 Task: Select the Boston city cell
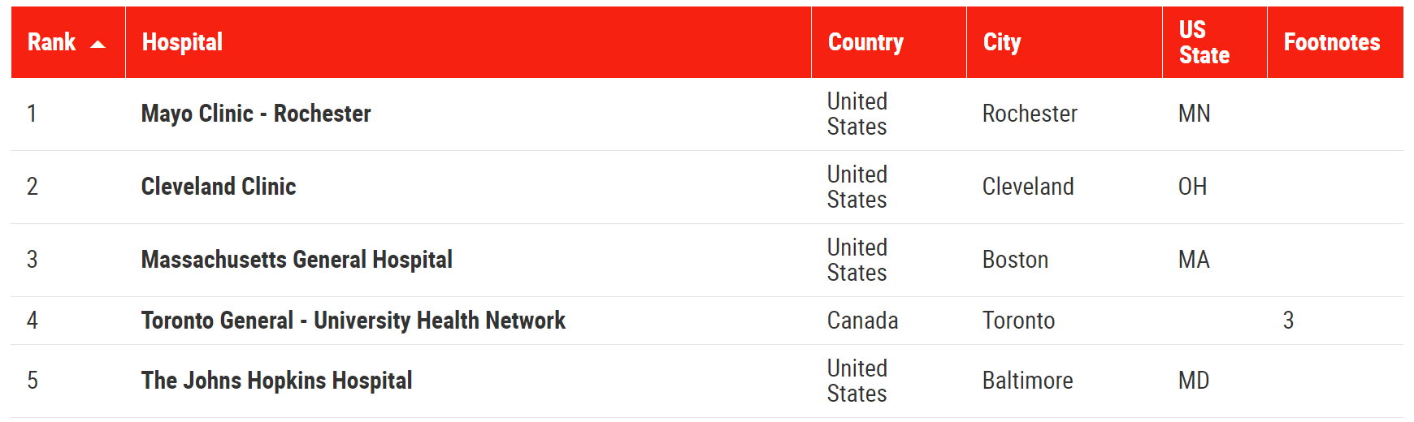tap(1015, 260)
